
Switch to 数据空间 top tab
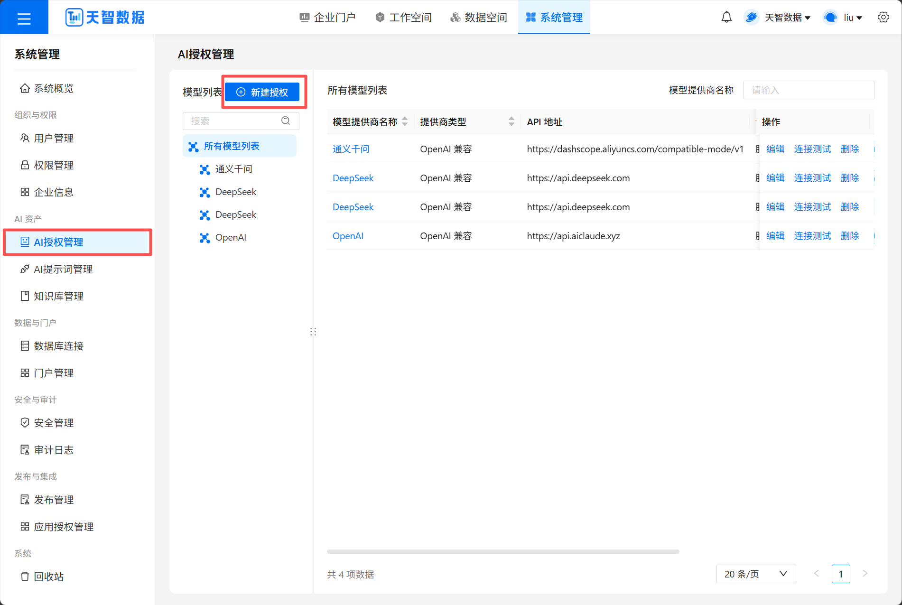pos(479,18)
